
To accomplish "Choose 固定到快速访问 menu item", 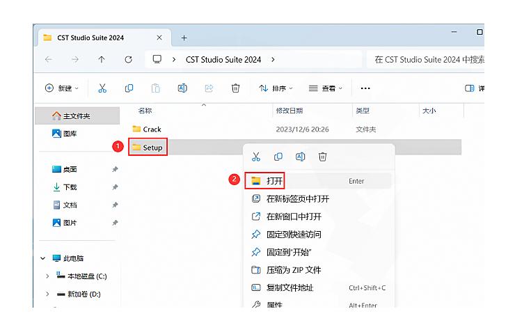I will tap(319, 234).
